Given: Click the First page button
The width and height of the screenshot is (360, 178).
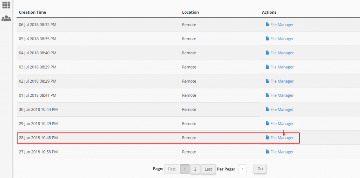Looking at the screenshot, I should [x=172, y=169].
